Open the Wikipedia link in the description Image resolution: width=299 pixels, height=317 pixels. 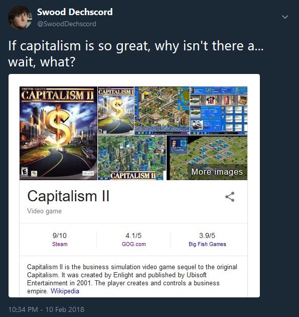65,291
